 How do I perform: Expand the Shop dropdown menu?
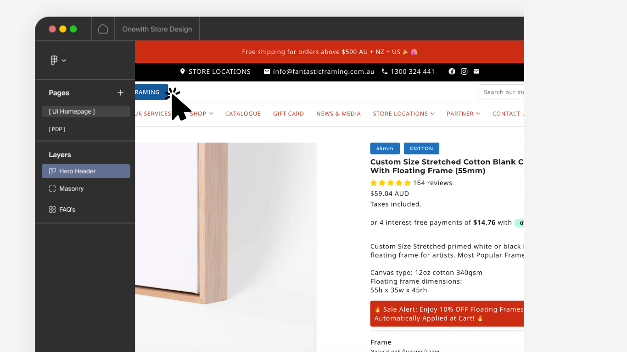[x=202, y=114]
